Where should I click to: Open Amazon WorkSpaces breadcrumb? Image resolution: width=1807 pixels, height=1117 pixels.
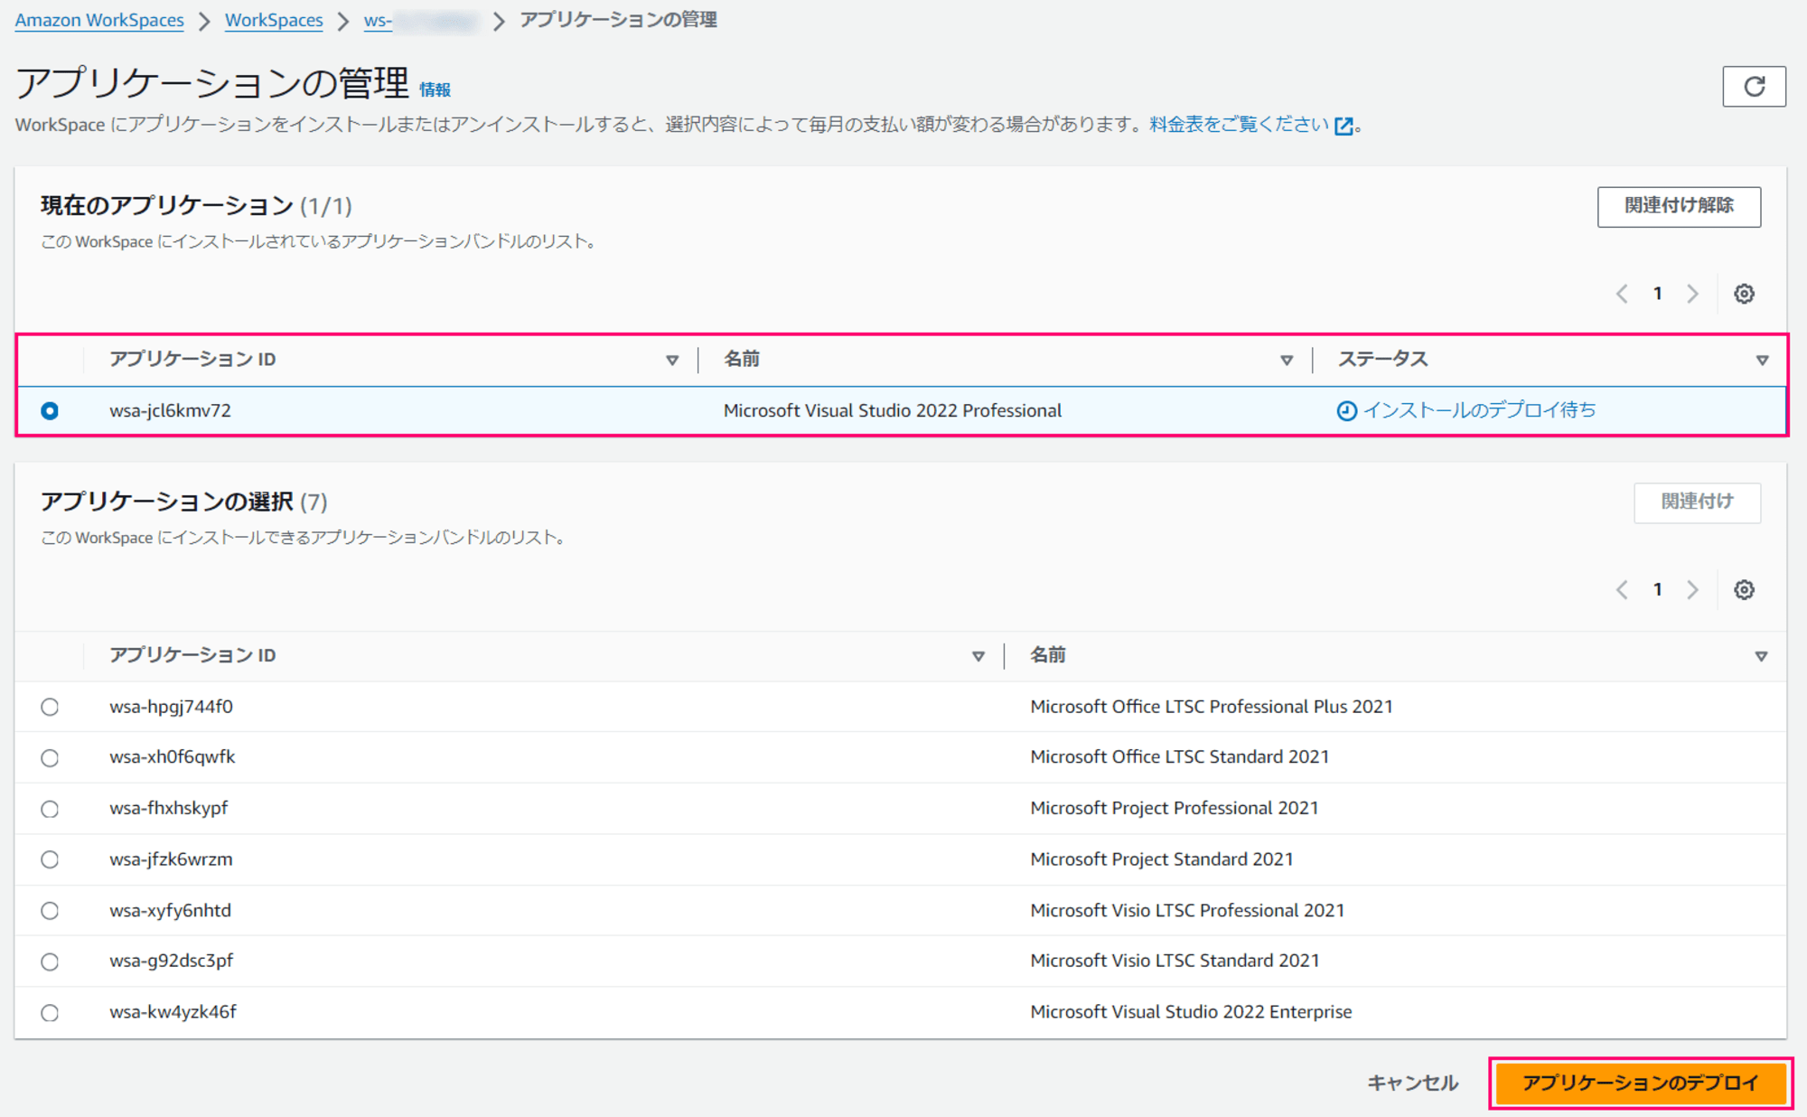click(99, 20)
